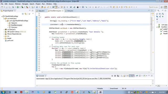
Task: Toggle Show Whitespace Characters pilcrow icon
Action: [x=67, y=7]
